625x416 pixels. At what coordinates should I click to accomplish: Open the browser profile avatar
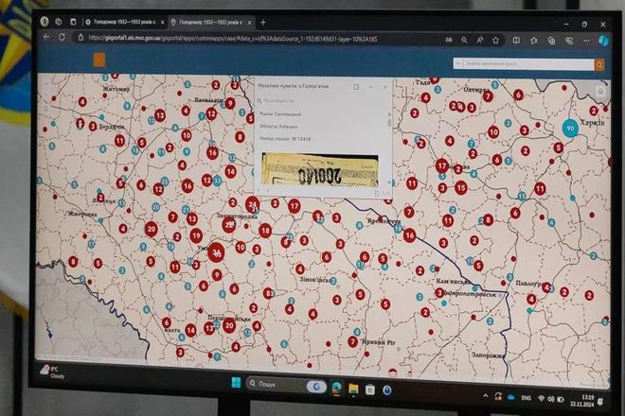45,21
